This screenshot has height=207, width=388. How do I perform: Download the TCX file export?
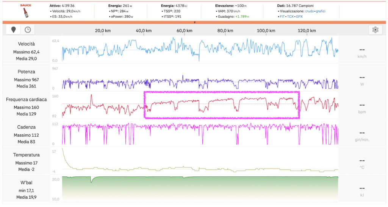(x=290, y=17)
